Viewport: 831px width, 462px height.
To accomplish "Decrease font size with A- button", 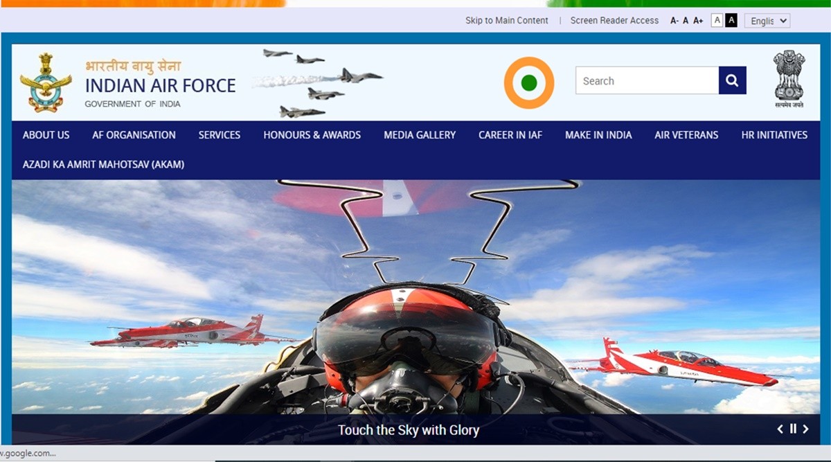I will coord(674,21).
